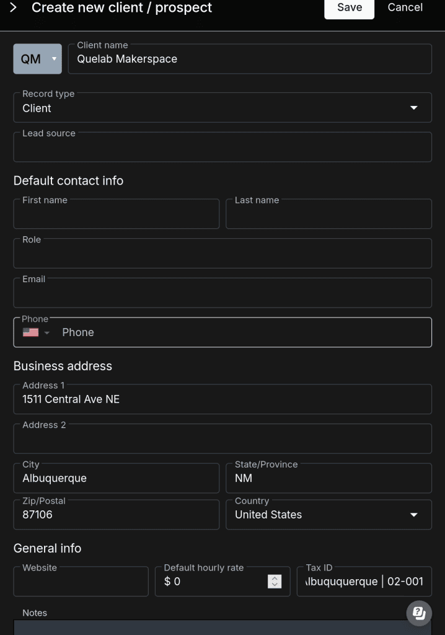Open the help chat bubble icon
The width and height of the screenshot is (445, 635).
419,613
